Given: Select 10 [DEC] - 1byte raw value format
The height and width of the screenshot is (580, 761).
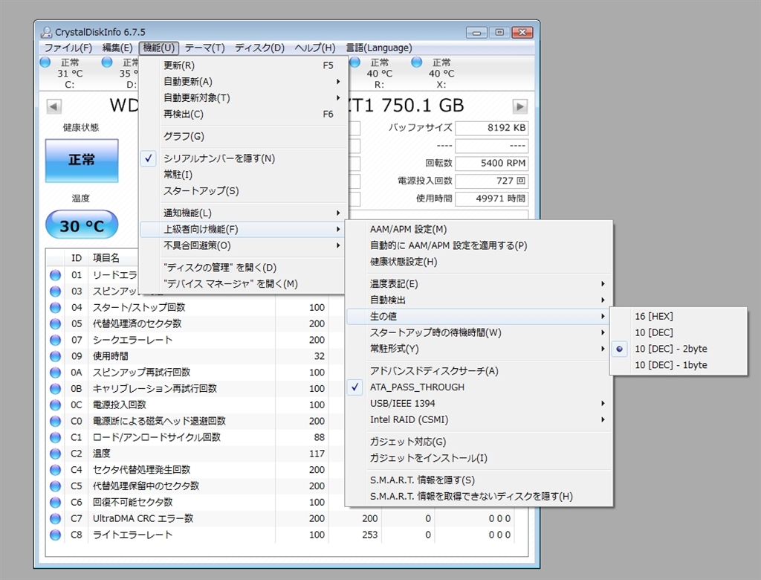Looking at the screenshot, I should (678, 365).
